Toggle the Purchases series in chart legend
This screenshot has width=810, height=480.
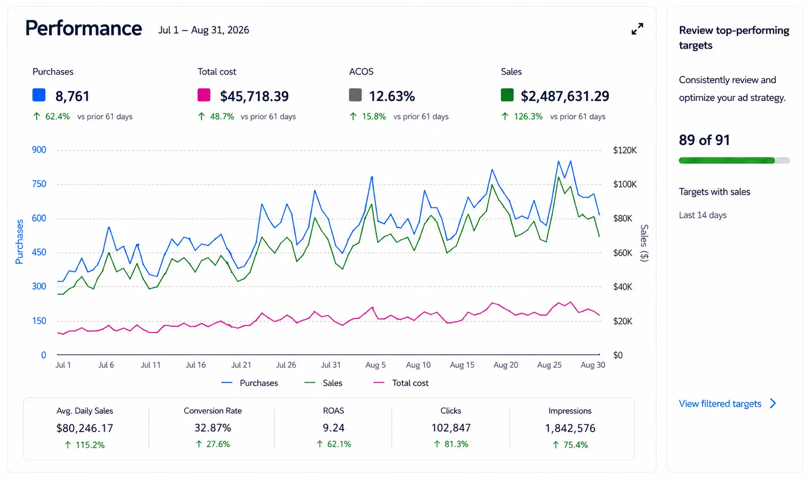(x=250, y=383)
